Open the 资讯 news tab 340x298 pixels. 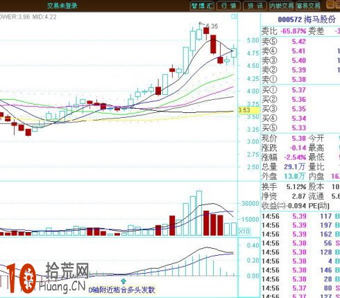pos(255,6)
